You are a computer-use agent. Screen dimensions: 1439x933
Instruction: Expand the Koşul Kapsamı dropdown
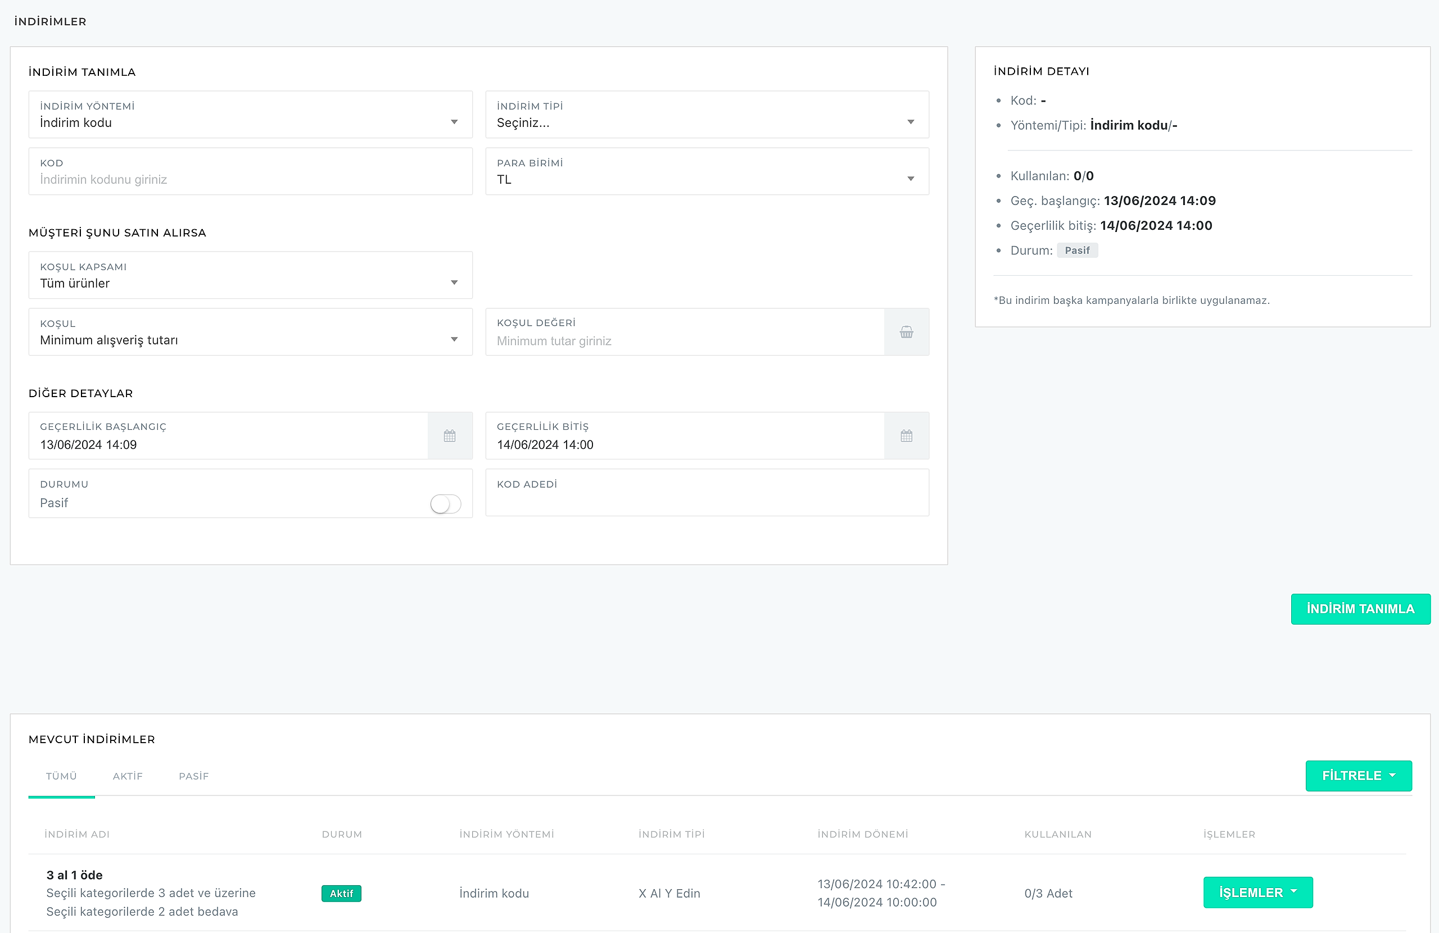(x=250, y=276)
